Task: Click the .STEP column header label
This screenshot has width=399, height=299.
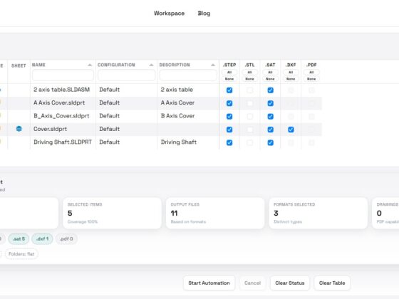Action: [x=229, y=65]
